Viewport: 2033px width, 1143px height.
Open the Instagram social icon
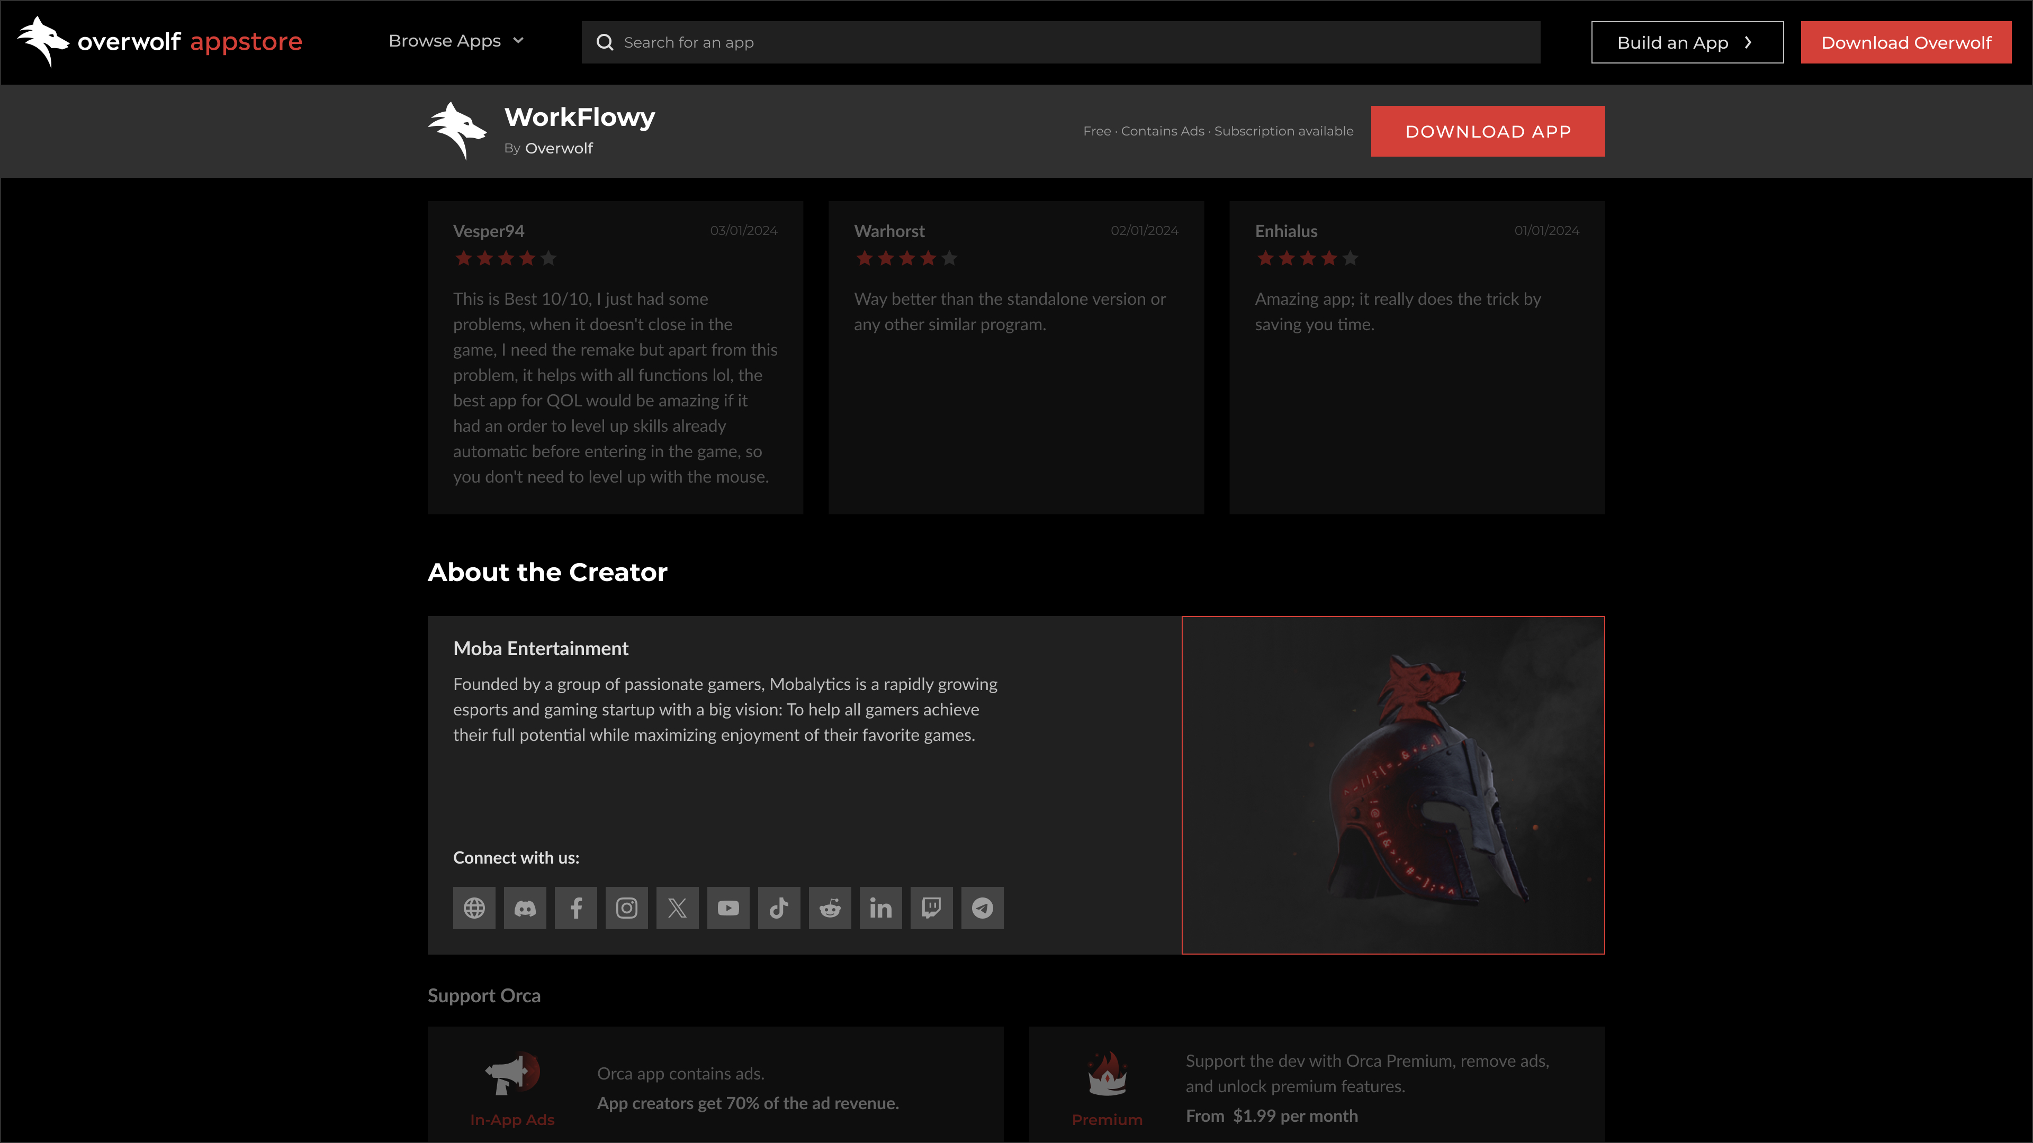click(x=627, y=908)
